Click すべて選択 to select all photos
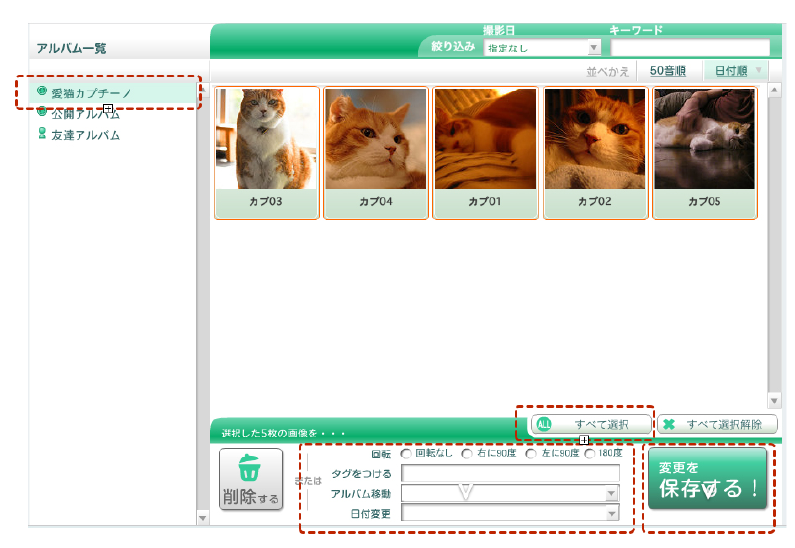 click(590, 425)
